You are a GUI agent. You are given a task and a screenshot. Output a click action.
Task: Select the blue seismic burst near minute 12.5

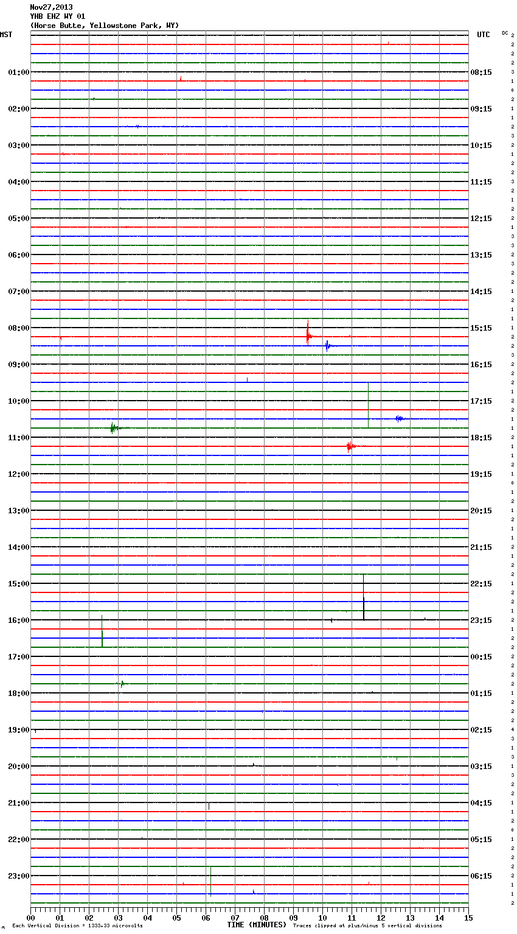(x=399, y=418)
